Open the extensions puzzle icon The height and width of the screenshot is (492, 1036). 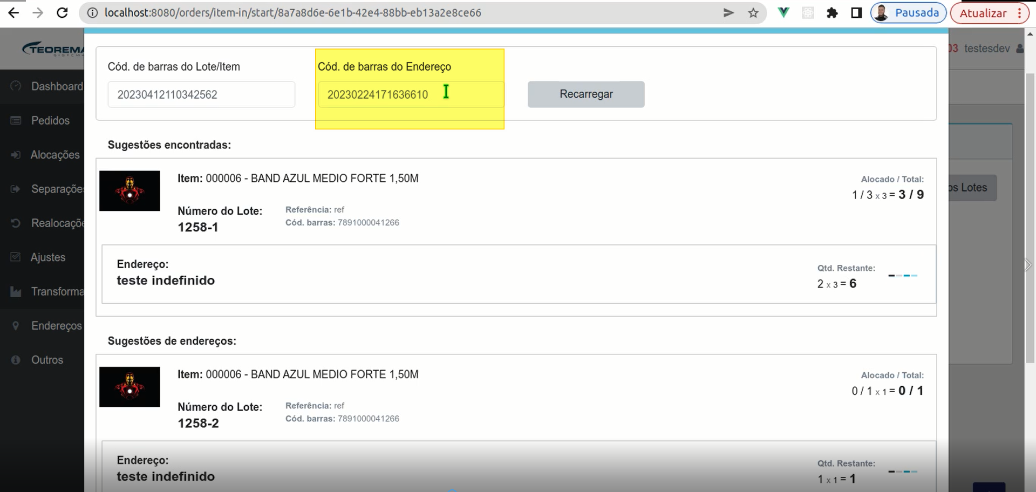(832, 13)
